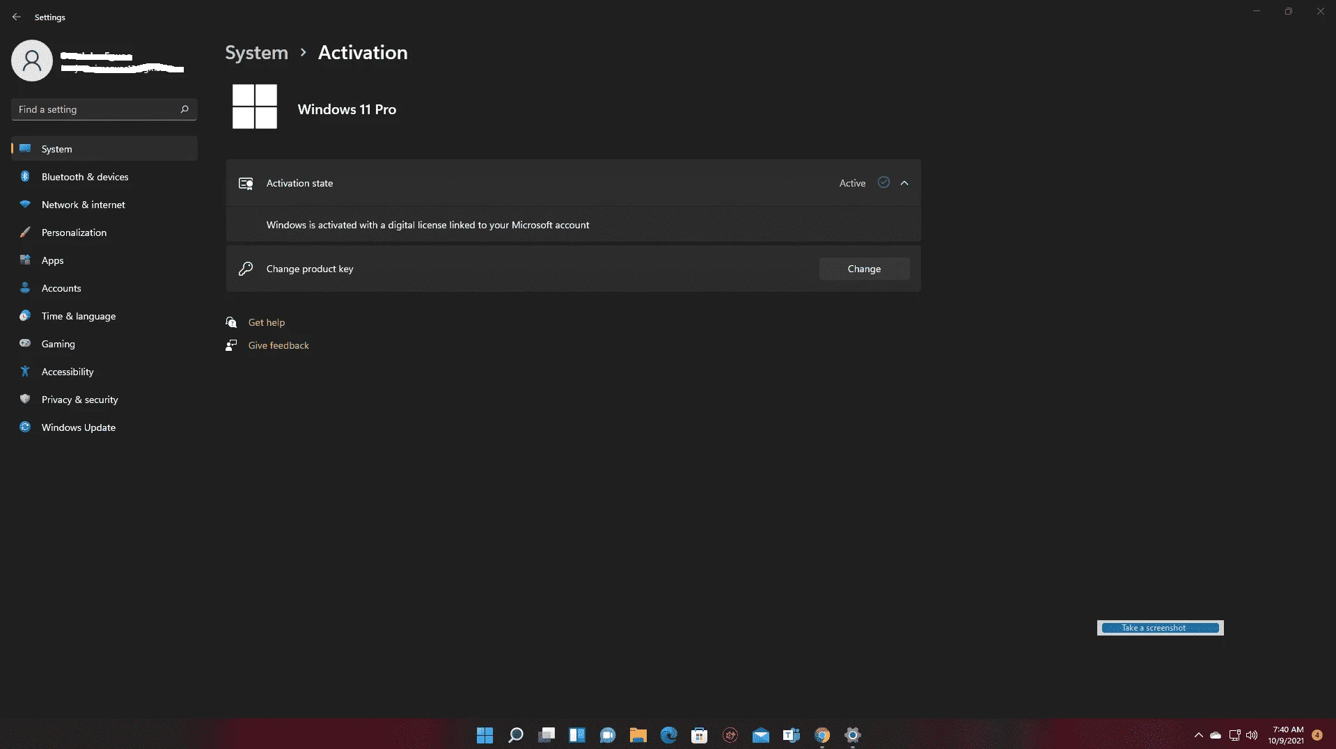Open Time & language settings
Image resolution: width=1336 pixels, height=749 pixels.
(104, 316)
